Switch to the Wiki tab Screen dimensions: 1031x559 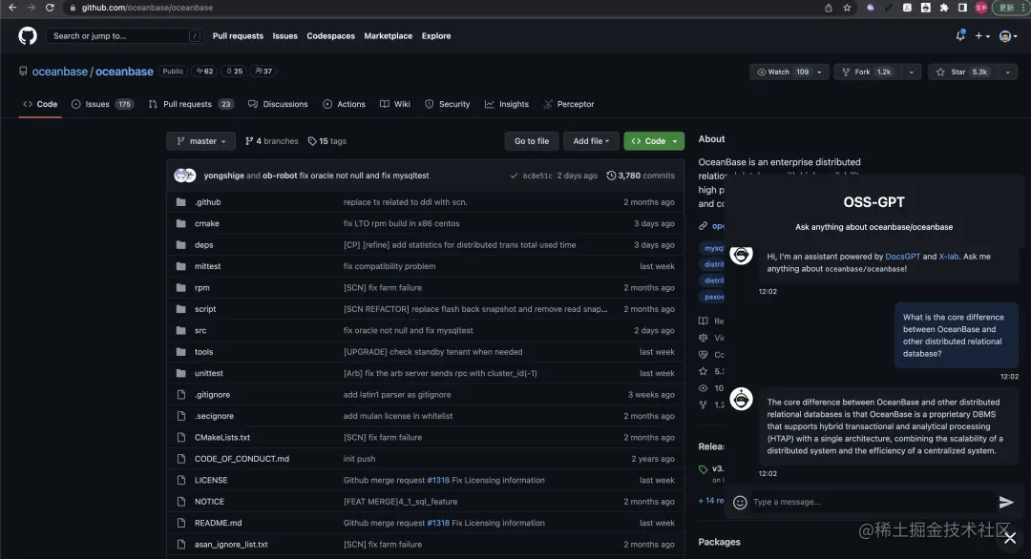coord(394,104)
